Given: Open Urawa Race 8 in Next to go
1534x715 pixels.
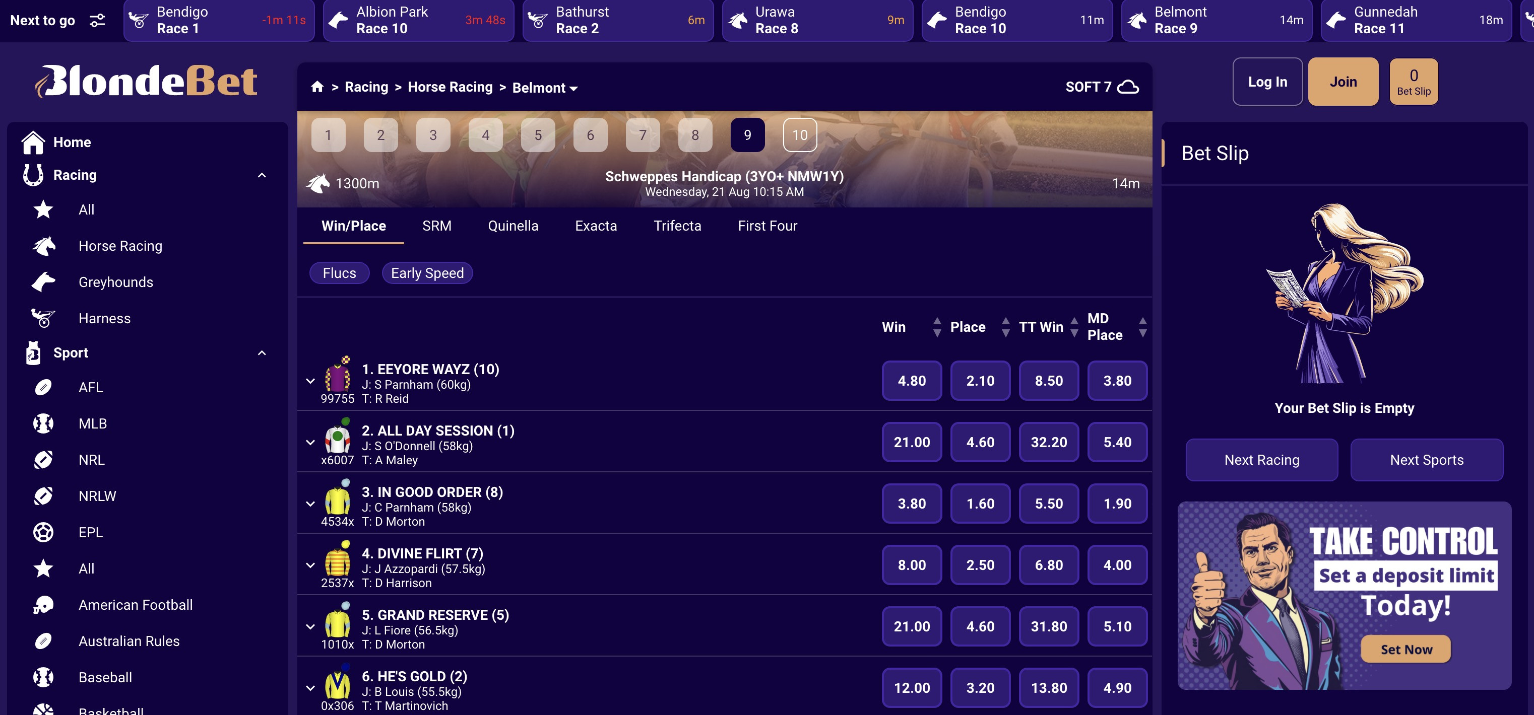Looking at the screenshot, I should [x=817, y=21].
